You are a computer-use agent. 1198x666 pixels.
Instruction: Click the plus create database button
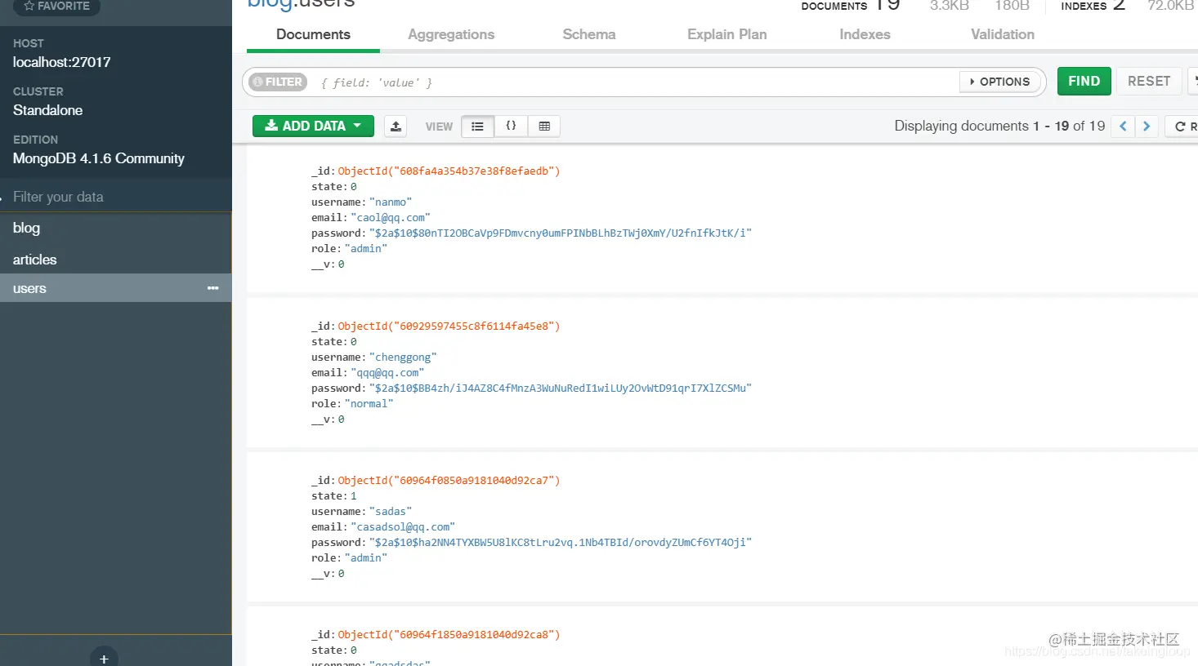tap(104, 657)
